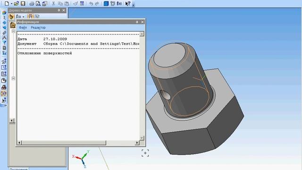Click the Copy icon
Screen dimensions: 302x170
click(x=60, y=3)
